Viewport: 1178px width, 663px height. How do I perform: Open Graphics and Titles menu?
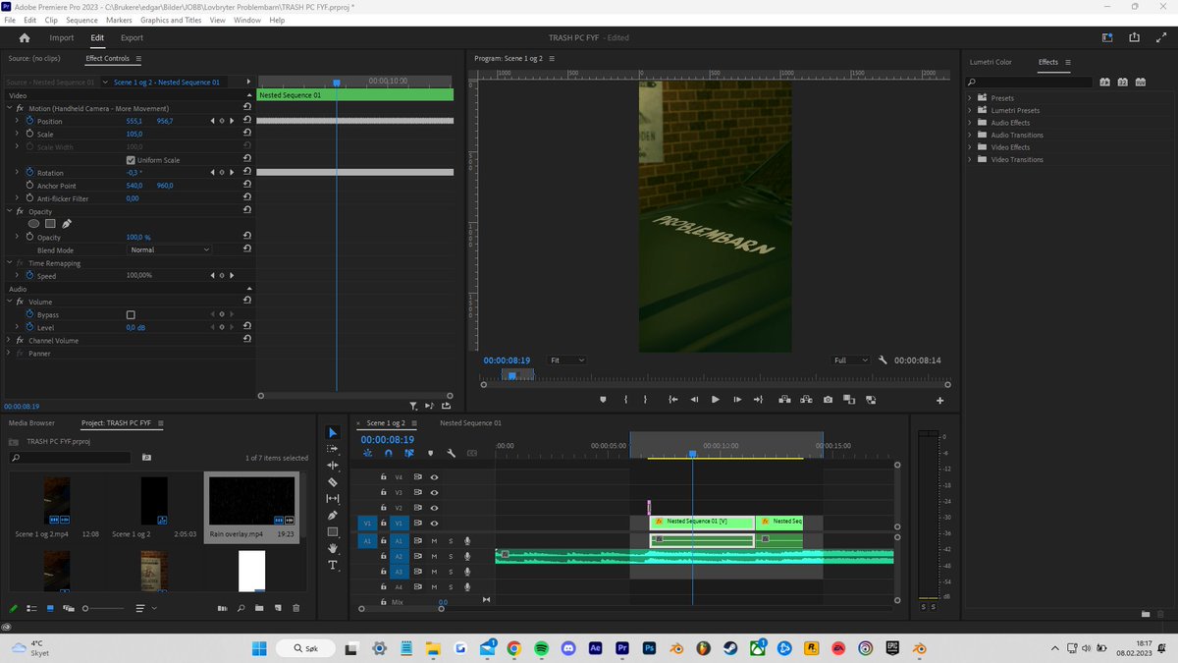tap(171, 20)
